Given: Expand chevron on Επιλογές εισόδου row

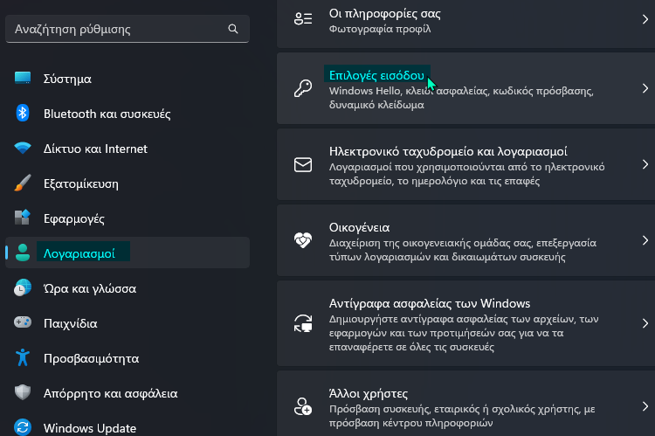Looking at the screenshot, I should 645,88.
